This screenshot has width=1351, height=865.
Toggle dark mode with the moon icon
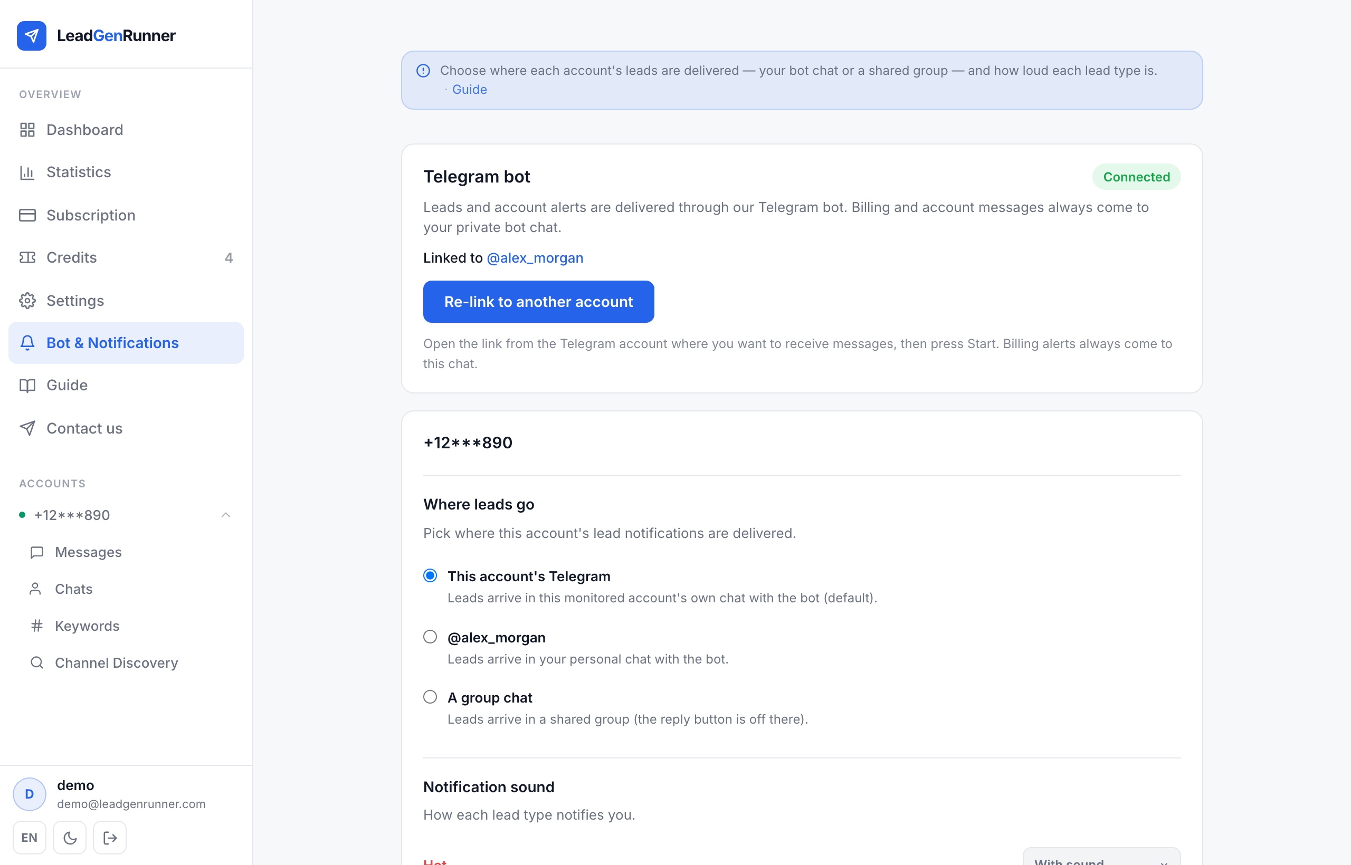(70, 838)
